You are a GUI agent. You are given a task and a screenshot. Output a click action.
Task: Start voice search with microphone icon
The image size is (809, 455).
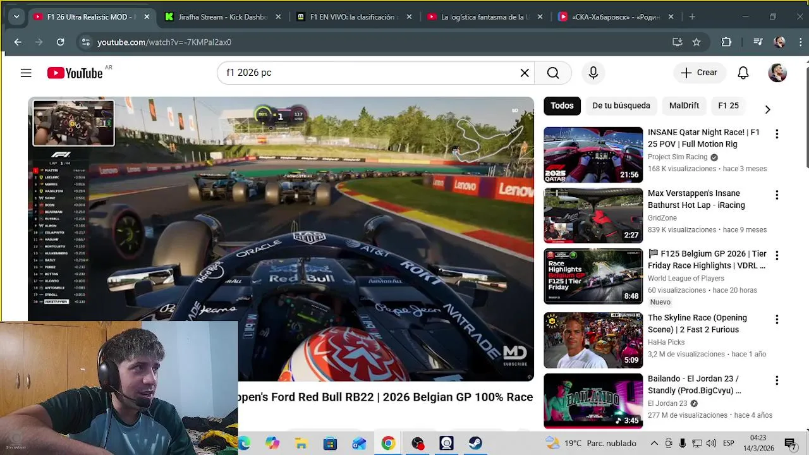pos(593,73)
